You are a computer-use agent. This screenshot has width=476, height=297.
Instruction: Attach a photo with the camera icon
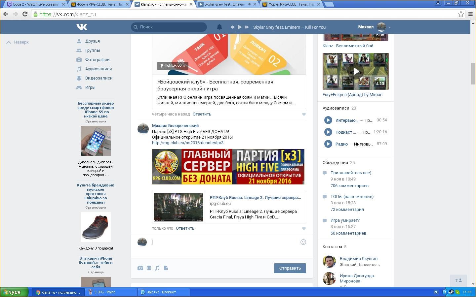tap(140, 268)
